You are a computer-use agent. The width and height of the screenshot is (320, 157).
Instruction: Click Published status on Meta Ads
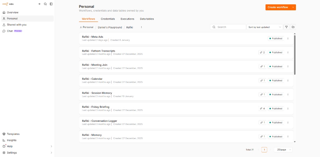[x=276, y=38]
